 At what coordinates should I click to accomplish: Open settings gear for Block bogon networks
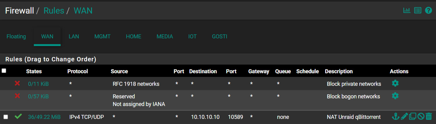395,96
